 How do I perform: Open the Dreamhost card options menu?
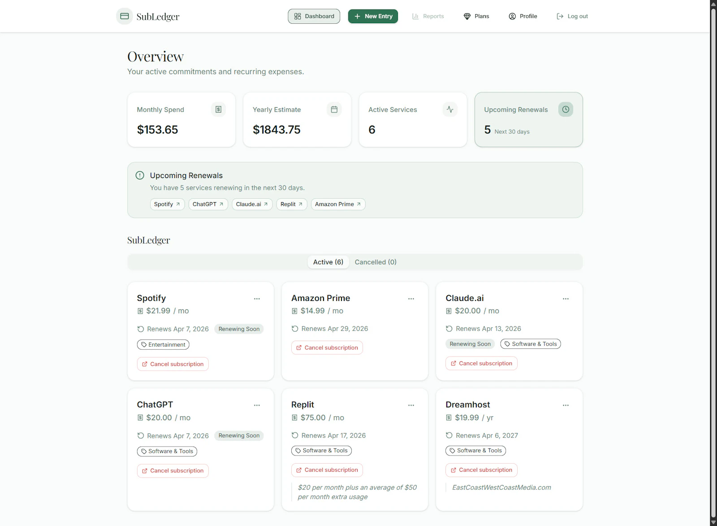(x=566, y=405)
